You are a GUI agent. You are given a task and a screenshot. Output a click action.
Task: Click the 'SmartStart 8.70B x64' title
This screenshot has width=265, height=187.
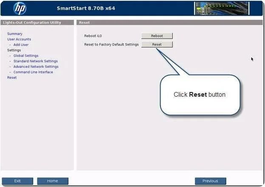[x=86, y=8]
